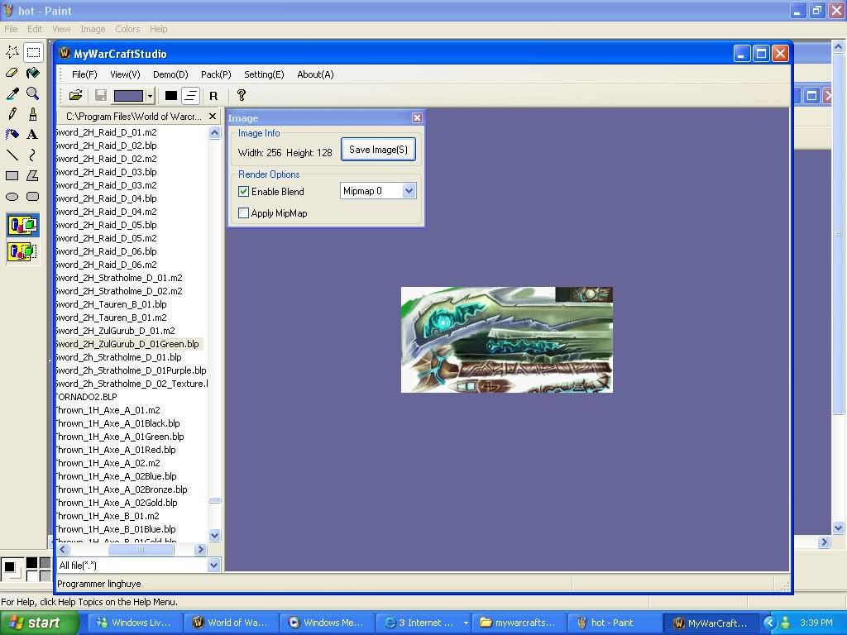
Task: Click the file list scroll-right arrow
Action: tap(200, 550)
